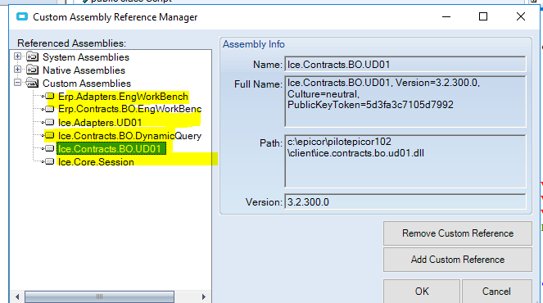Screen dimensions: 543x303
Task: Close the Custom Assembly Reference Manager
Action: (x=521, y=16)
